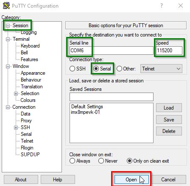Image resolution: width=190 pixels, height=186 pixels.
Task: Click the PuTTY icon in title bar
Action: (x=6, y=6)
